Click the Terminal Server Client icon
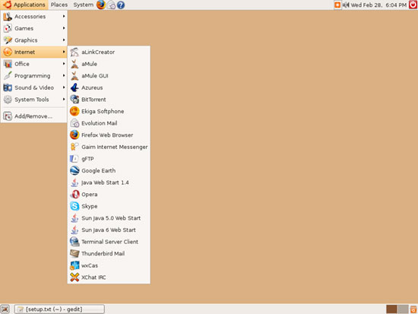 click(x=74, y=242)
